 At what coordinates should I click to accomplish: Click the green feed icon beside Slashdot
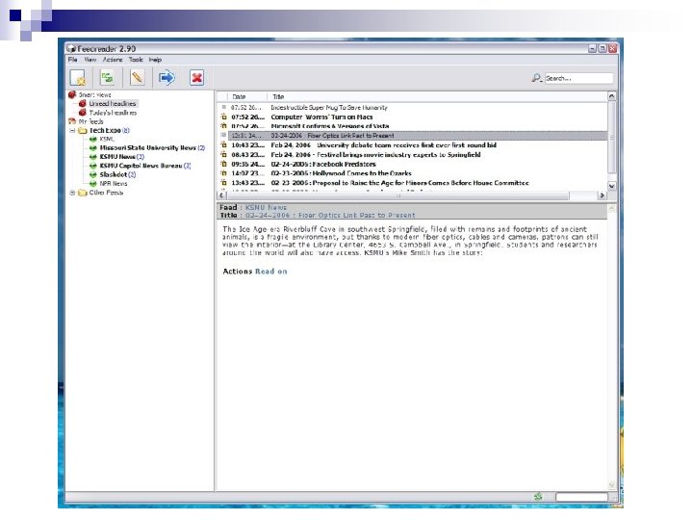[x=92, y=174]
